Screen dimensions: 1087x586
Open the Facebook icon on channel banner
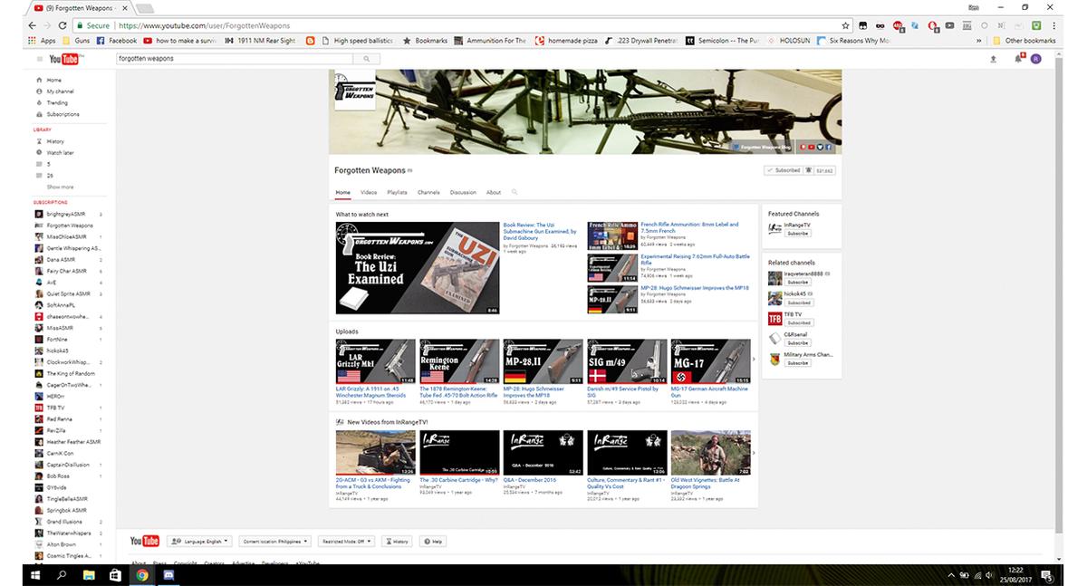click(x=828, y=147)
